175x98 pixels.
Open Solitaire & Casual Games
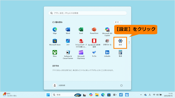click(x=68, y=55)
